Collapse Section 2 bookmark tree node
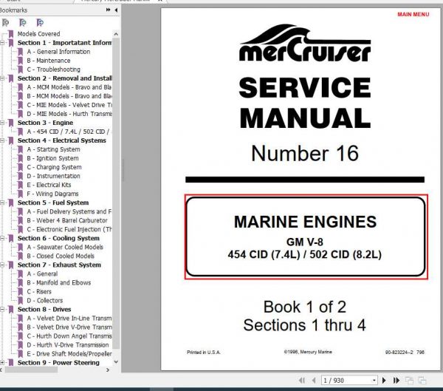The height and width of the screenshot is (391, 443). (x=2, y=78)
